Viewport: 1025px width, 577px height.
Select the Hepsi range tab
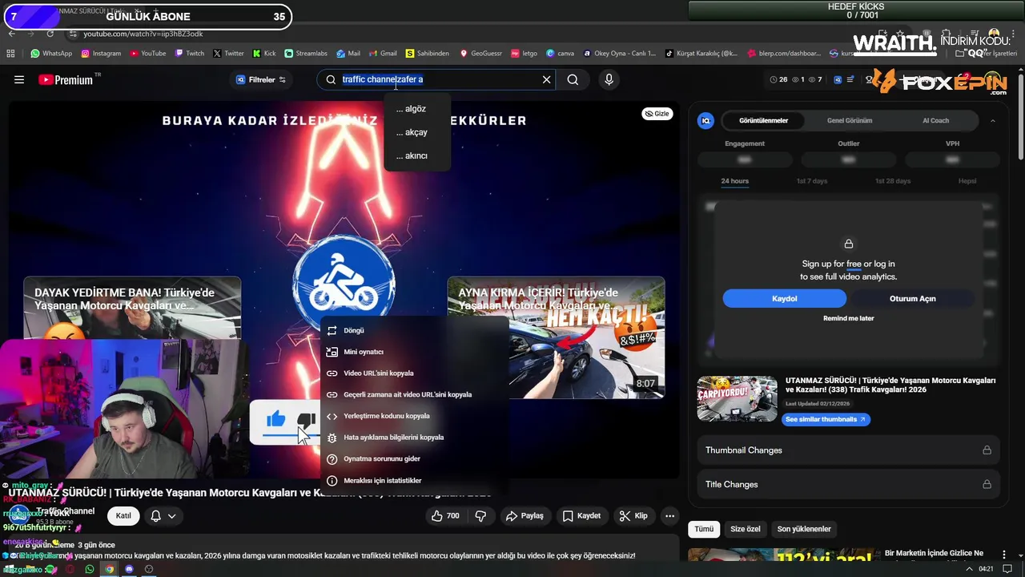(x=967, y=181)
